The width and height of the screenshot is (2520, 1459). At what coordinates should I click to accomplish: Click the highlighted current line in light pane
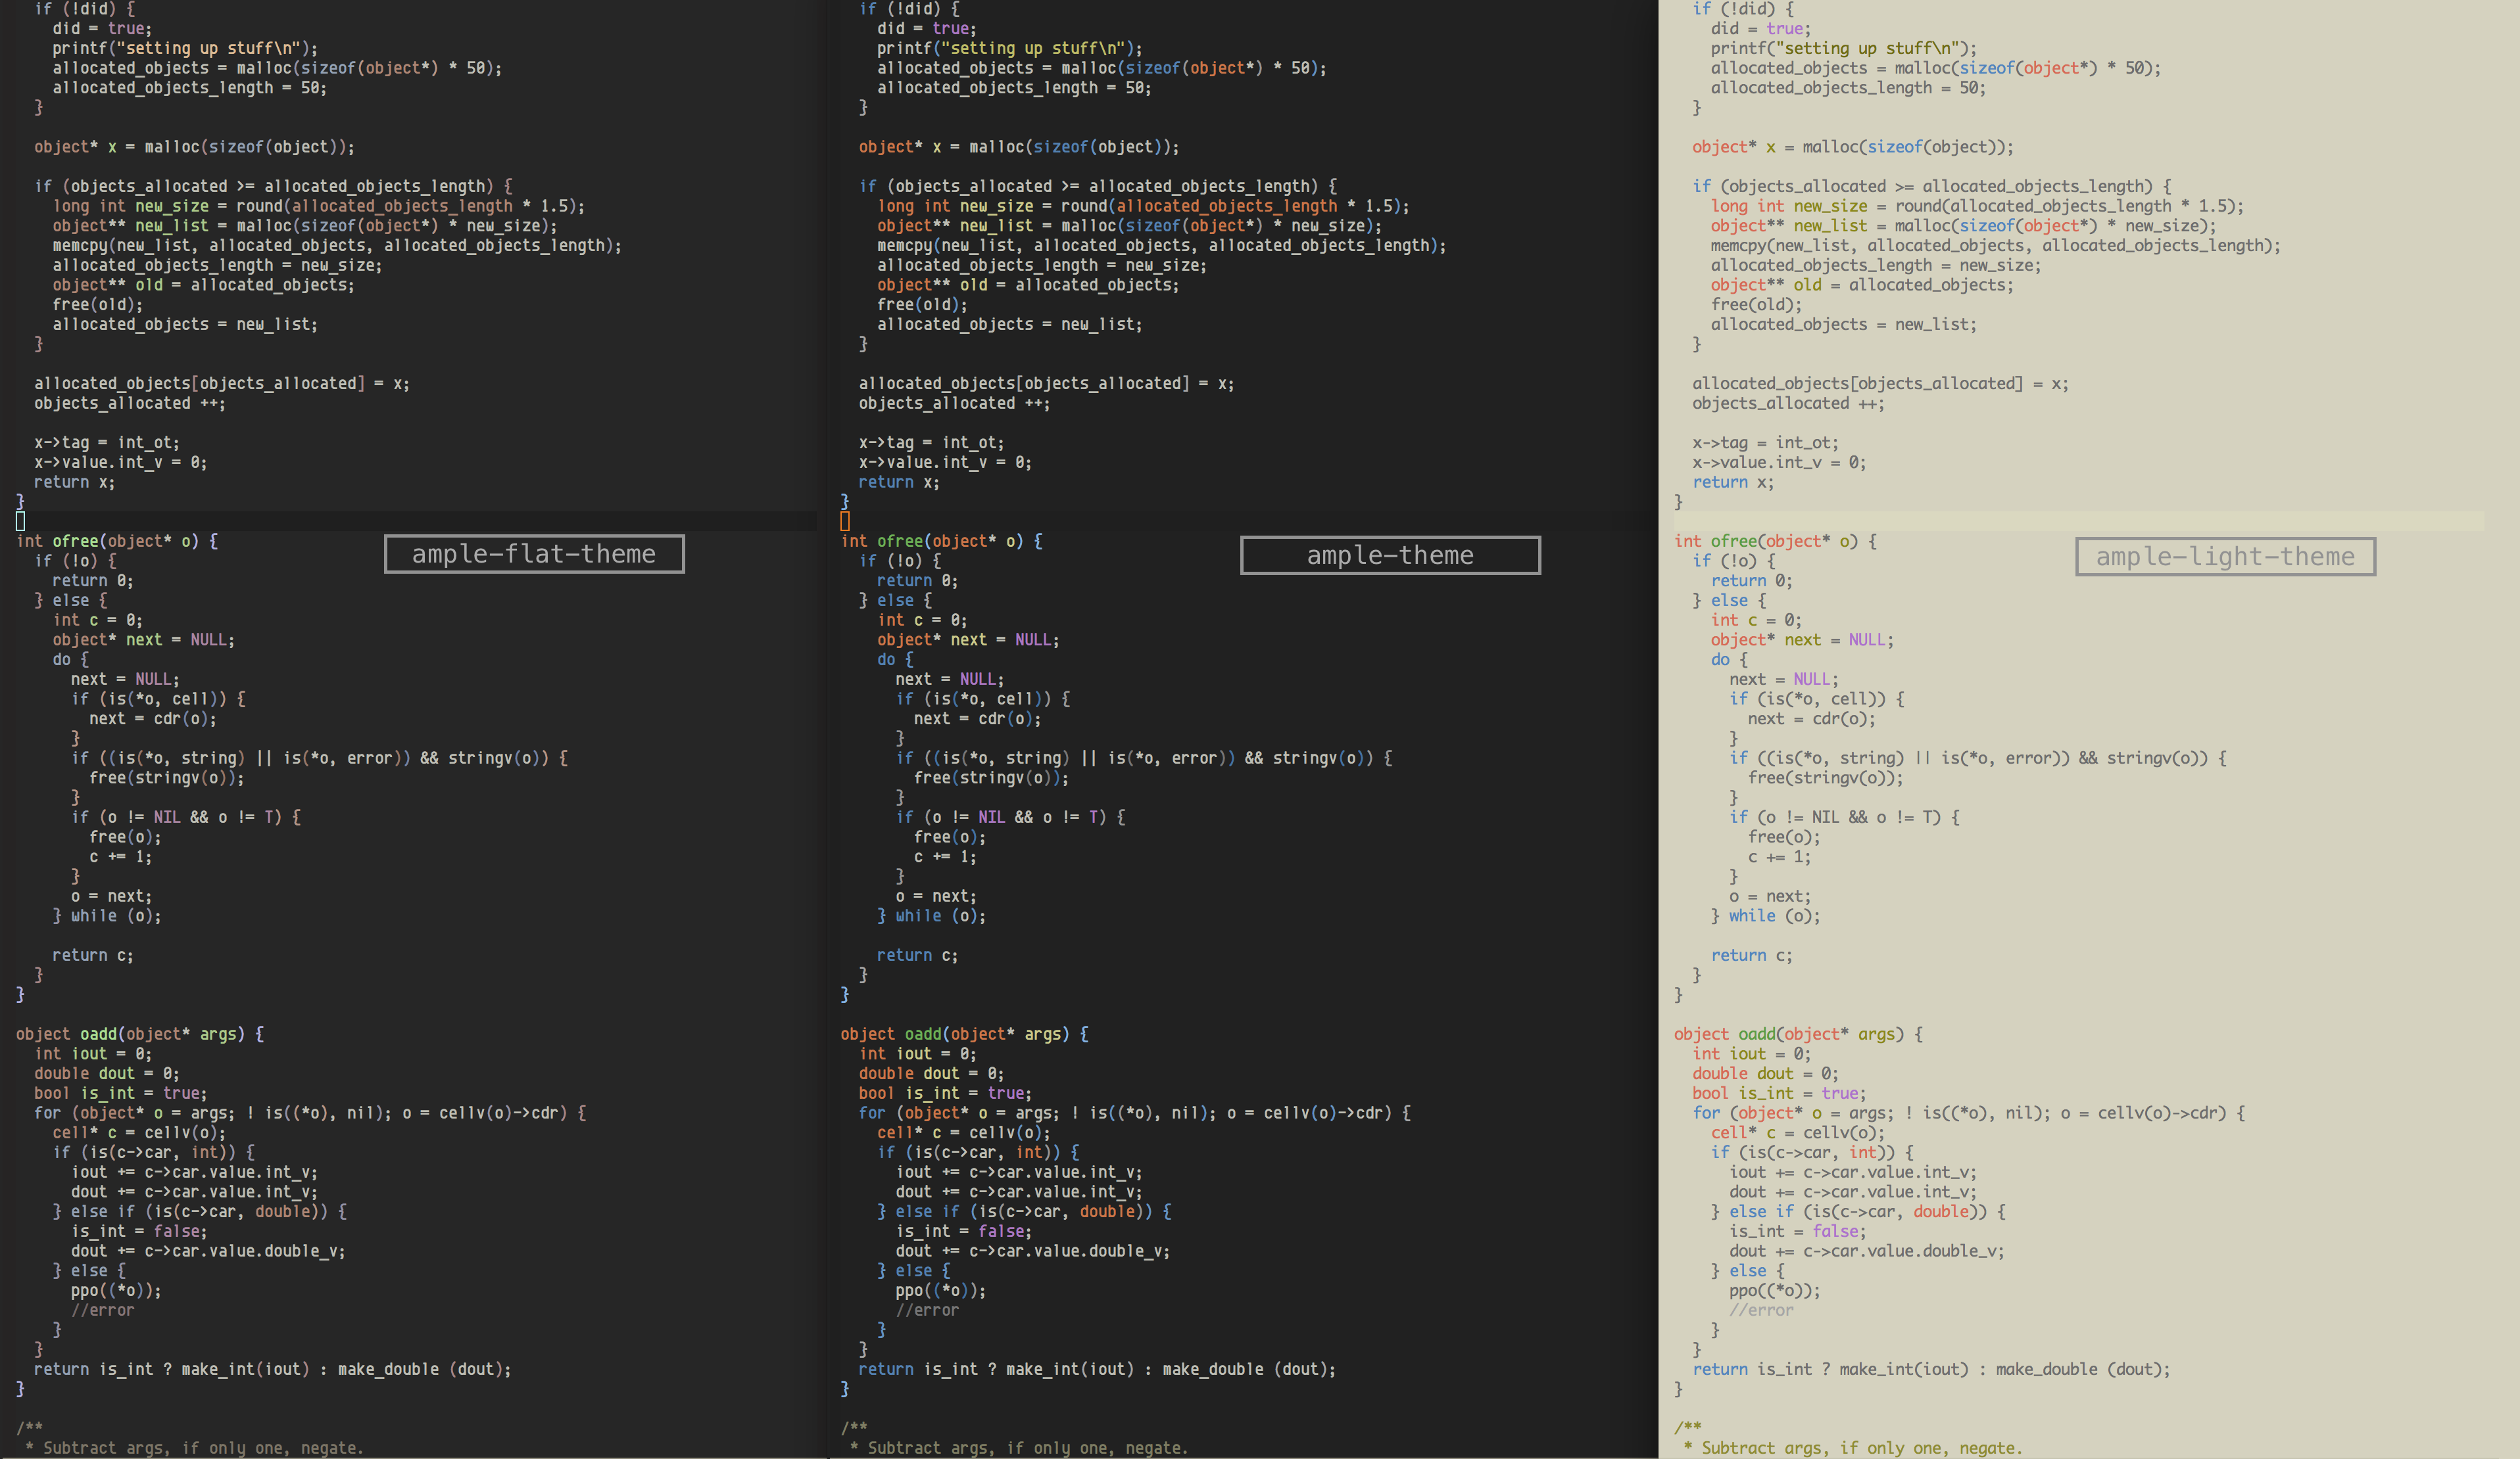(2078, 521)
